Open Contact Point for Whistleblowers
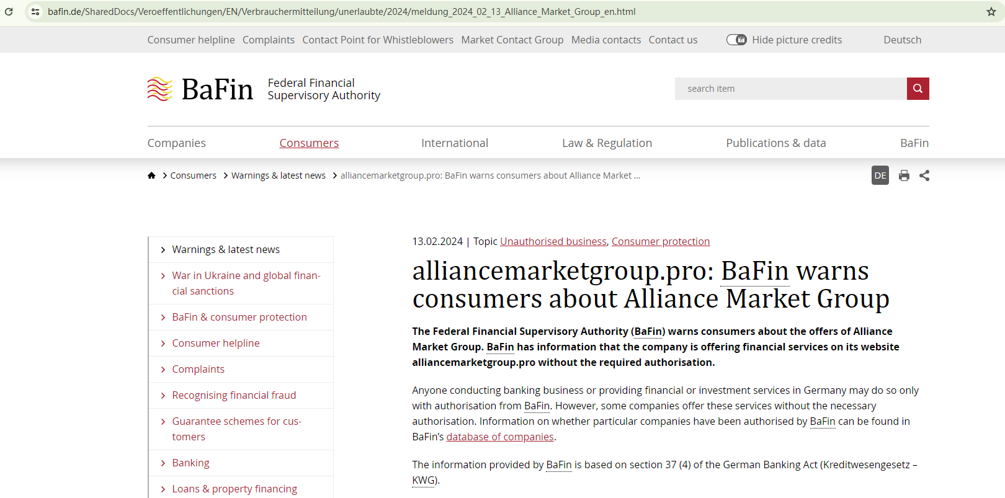The height and width of the screenshot is (498, 1005). pos(378,40)
